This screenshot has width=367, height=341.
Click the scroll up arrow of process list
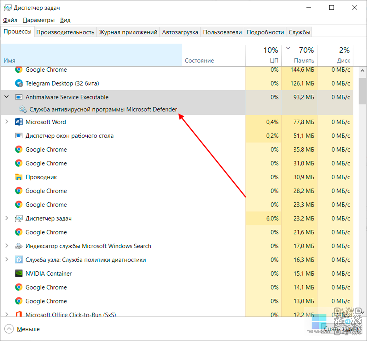pos(363,71)
